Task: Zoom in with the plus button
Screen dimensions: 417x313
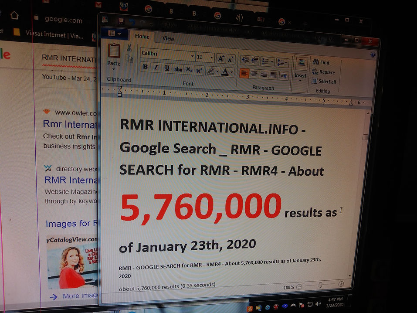Action: [341, 284]
